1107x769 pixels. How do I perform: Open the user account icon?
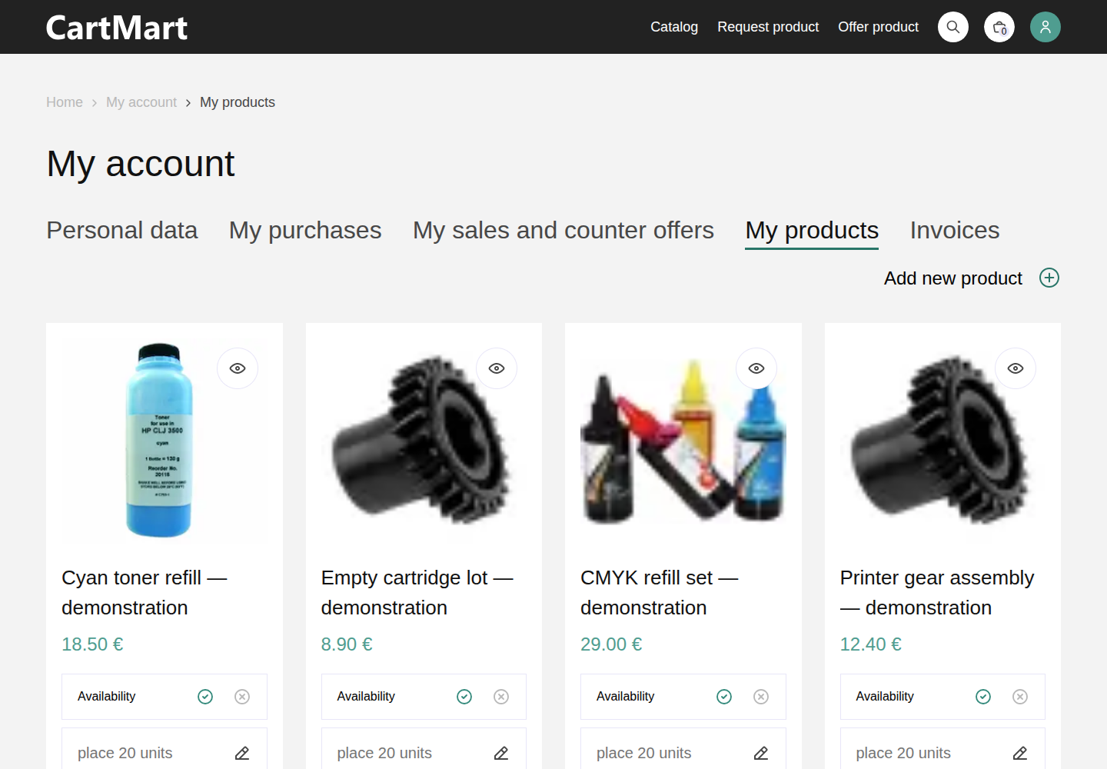(x=1045, y=27)
